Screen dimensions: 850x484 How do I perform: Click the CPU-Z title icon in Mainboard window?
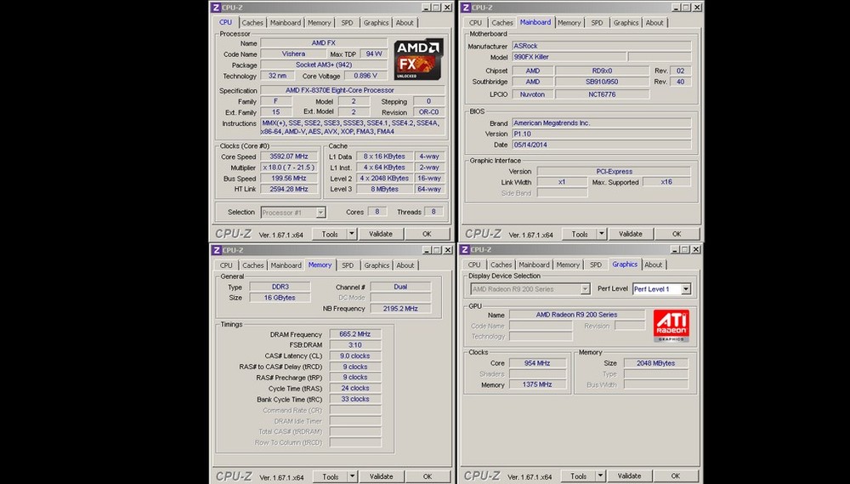click(x=465, y=7)
